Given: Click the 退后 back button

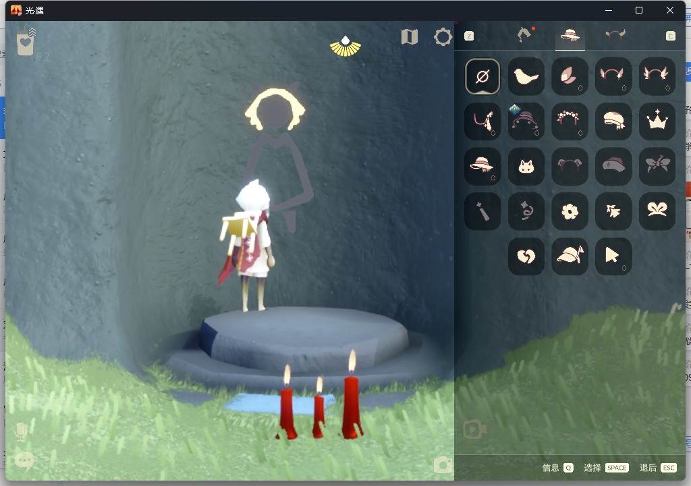Looking at the screenshot, I should pyautogui.click(x=658, y=468).
